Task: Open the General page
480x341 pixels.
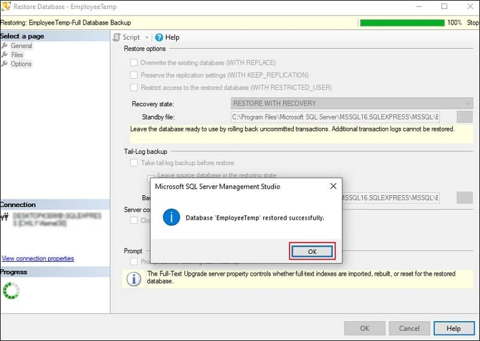Action: 21,46
